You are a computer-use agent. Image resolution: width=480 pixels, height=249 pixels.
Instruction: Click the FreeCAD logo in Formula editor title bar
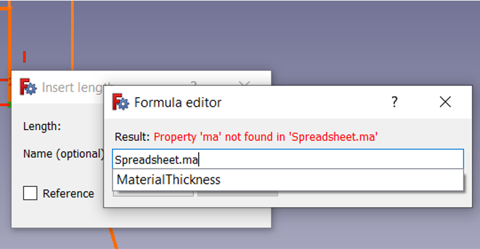120,102
